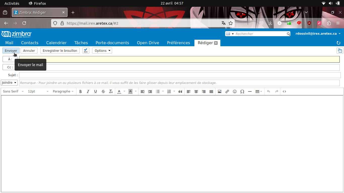This screenshot has height=193, width=344.
Task: Bookmark this page with the star
Action: [231, 23]
